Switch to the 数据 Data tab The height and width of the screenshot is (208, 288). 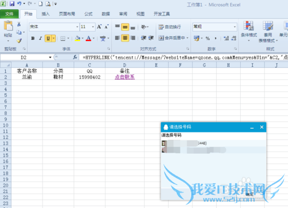point(106,14)
